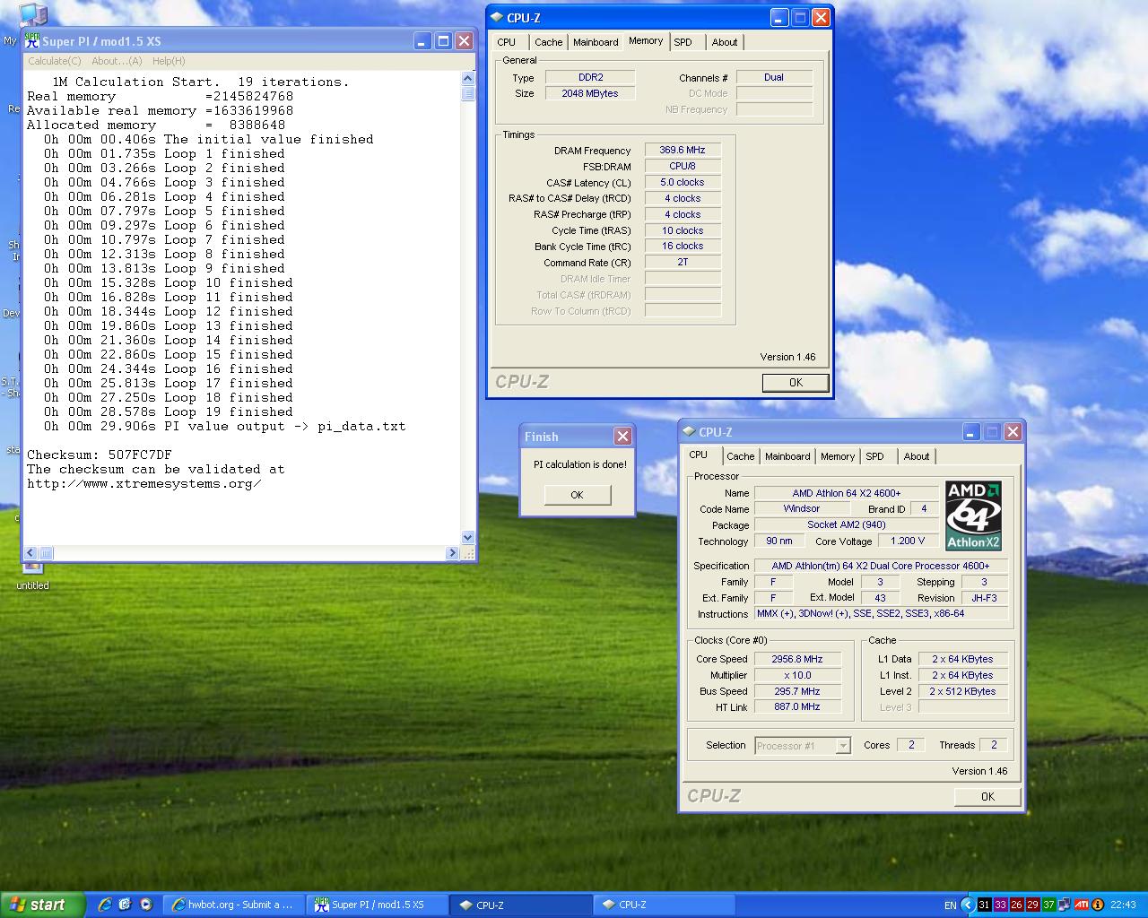Open the Help(H) menu in Super PI
Image resolution: width=1148 pixels, height=918 pixels.
point(169,61)
